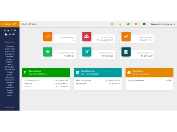Click the Stock value 22,74,69,305.33
Image resolution: width=177 pixels, height=132 pixels.
coord(105,40)
